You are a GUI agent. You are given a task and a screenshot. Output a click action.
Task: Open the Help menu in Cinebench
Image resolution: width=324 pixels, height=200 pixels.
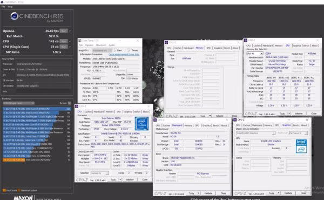point(10,7)
